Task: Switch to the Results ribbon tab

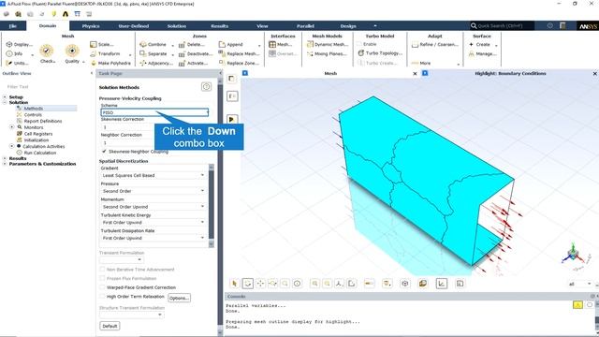Action: pyautogui.click(x=220, y=26)
